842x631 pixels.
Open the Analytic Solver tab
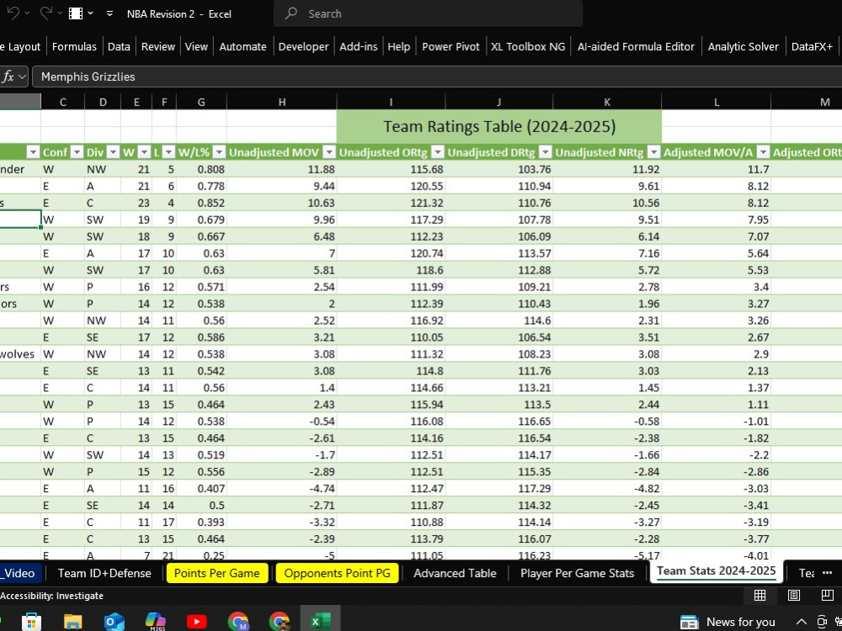[743, 46]
